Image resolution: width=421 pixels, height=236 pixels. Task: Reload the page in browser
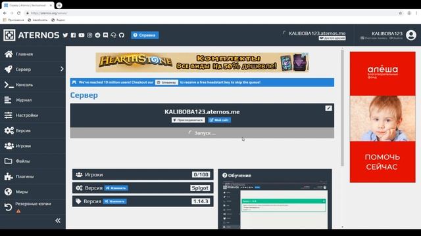(x=19, y=13)
